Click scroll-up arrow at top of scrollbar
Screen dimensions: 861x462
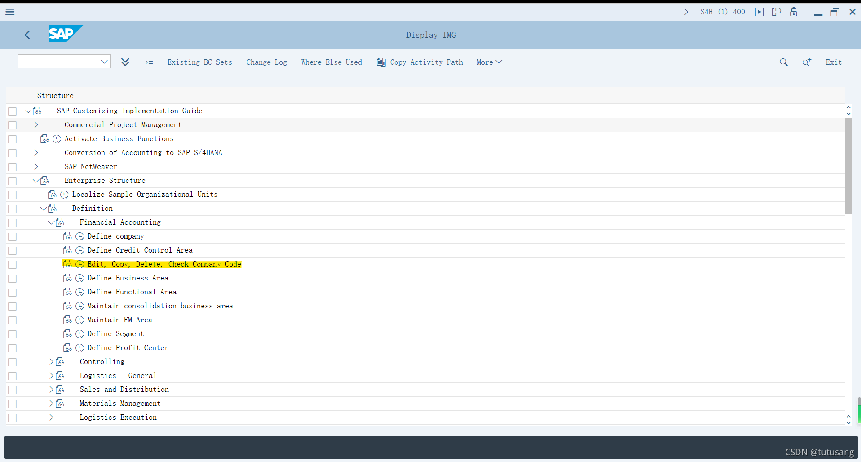pos(848,107)
